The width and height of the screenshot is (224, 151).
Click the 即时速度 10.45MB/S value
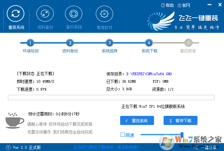coord(45,81)
